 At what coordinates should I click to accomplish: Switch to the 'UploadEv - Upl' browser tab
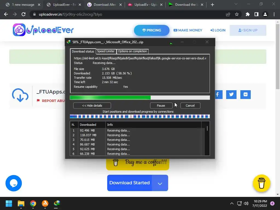pos(145,5)
